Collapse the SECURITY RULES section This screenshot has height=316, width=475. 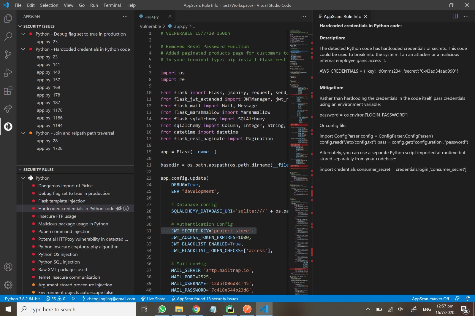[x=20, y=170]
